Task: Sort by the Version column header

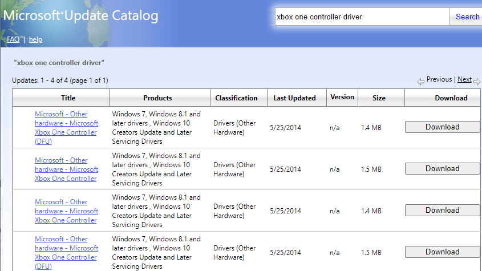Action: tap(342, 97)
